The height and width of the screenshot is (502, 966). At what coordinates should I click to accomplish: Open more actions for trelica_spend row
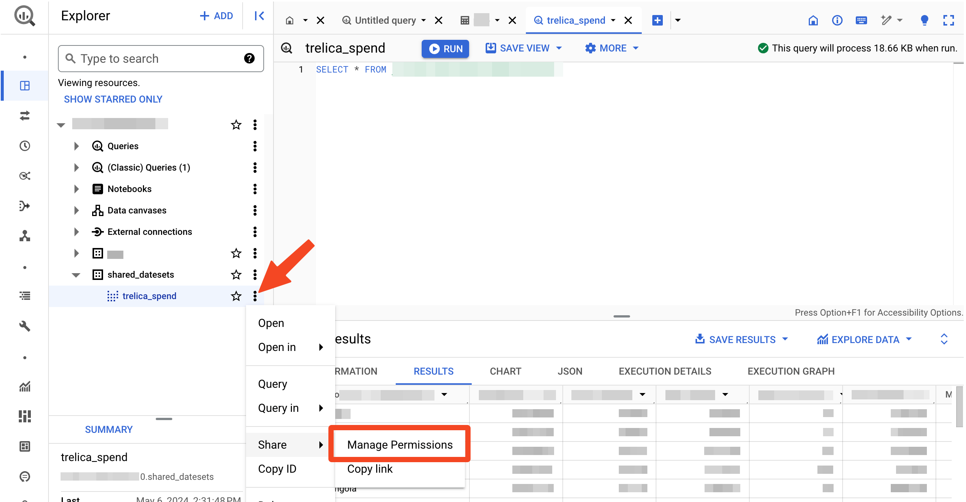pos(255,296)
